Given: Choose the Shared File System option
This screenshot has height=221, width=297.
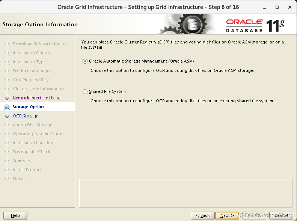Looking at the screenshot, I should pos(85,92).
